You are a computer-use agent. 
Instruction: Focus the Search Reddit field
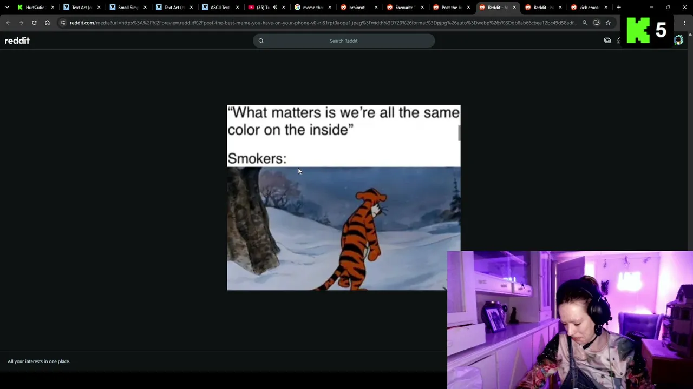[x=344, y=41]
